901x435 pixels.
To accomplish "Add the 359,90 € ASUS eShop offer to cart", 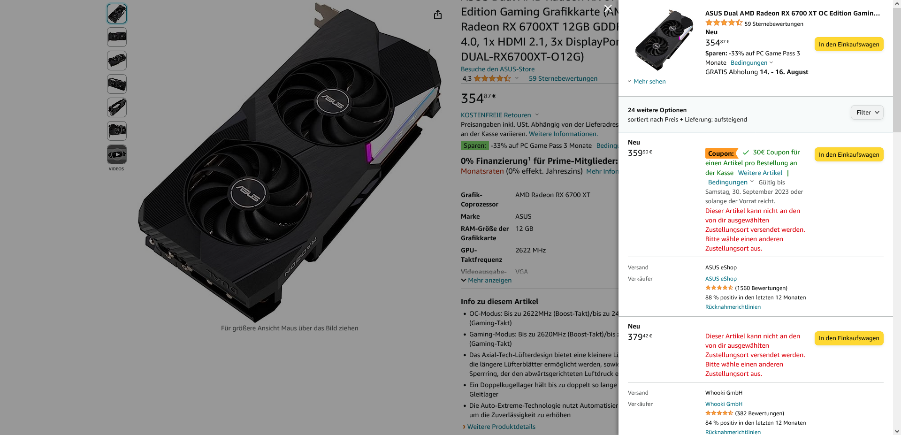I will click(849, 154).
